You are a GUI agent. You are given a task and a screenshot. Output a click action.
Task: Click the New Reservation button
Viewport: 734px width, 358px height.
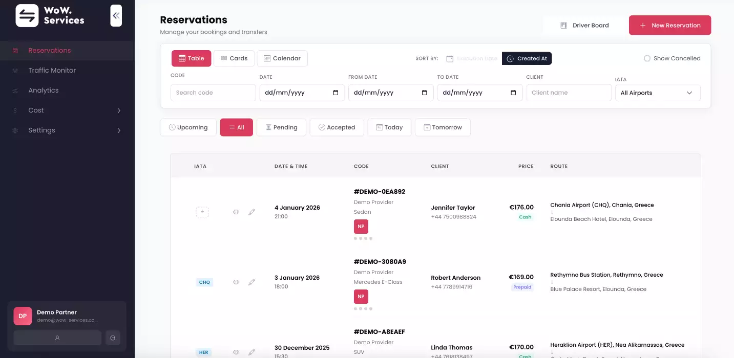(669, 25)
